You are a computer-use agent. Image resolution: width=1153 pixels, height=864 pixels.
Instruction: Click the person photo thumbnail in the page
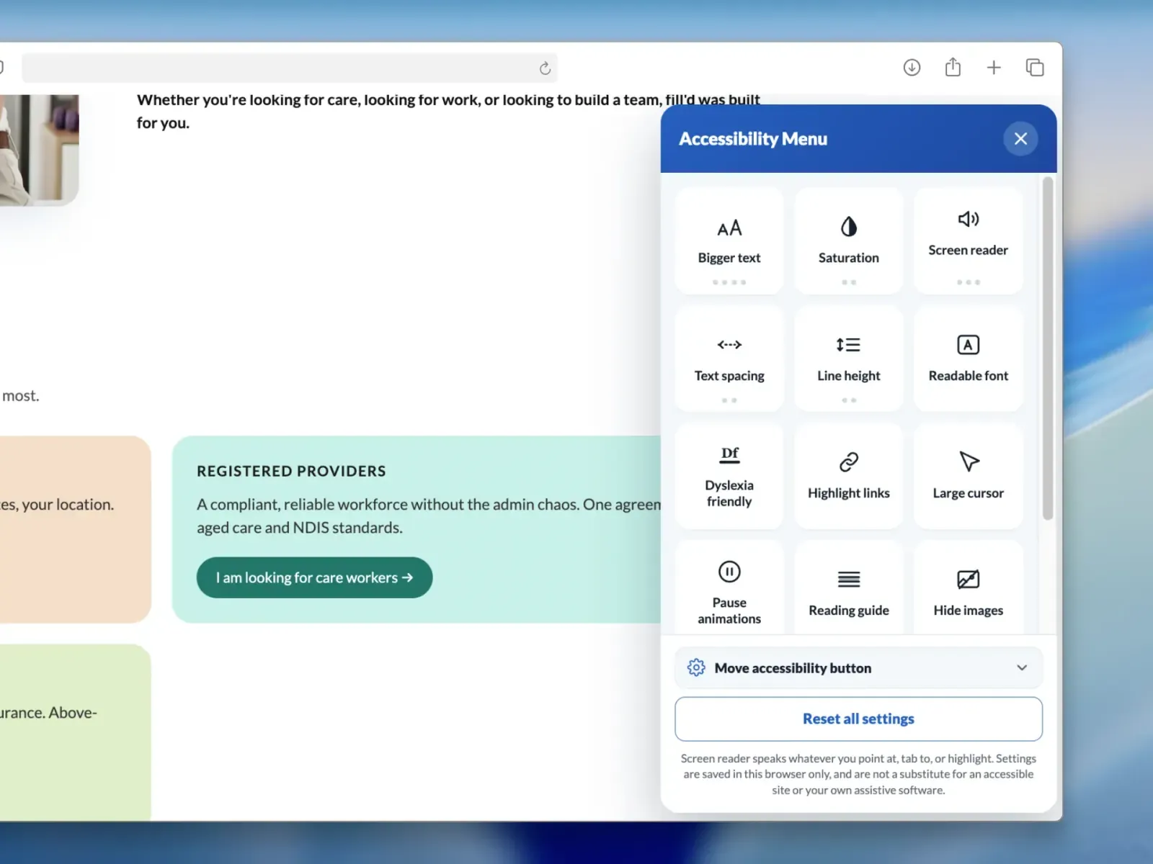[x=39, y=150]
